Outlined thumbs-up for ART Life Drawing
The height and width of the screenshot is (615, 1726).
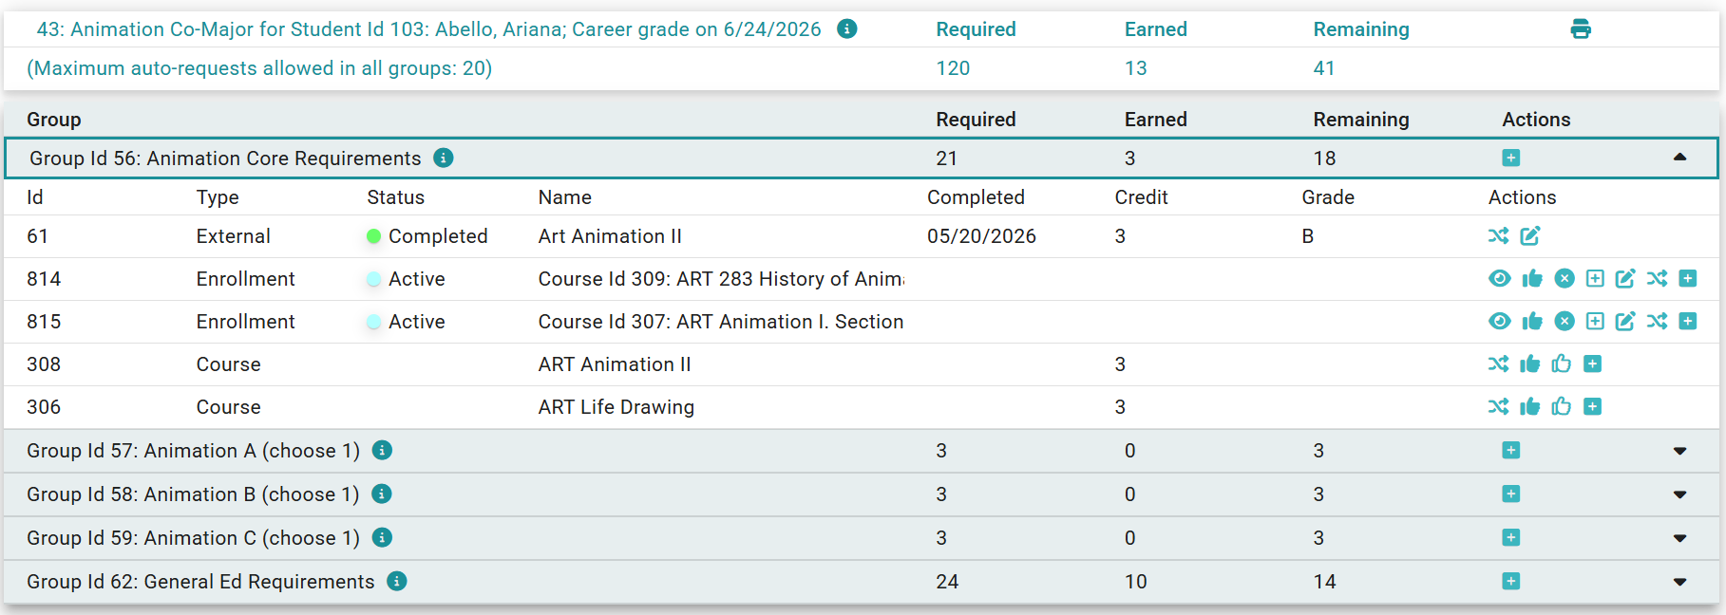tap(1562, 406)
